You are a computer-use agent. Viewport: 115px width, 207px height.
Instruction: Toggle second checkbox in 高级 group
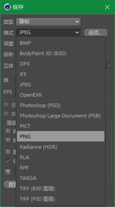click(8, 140)
